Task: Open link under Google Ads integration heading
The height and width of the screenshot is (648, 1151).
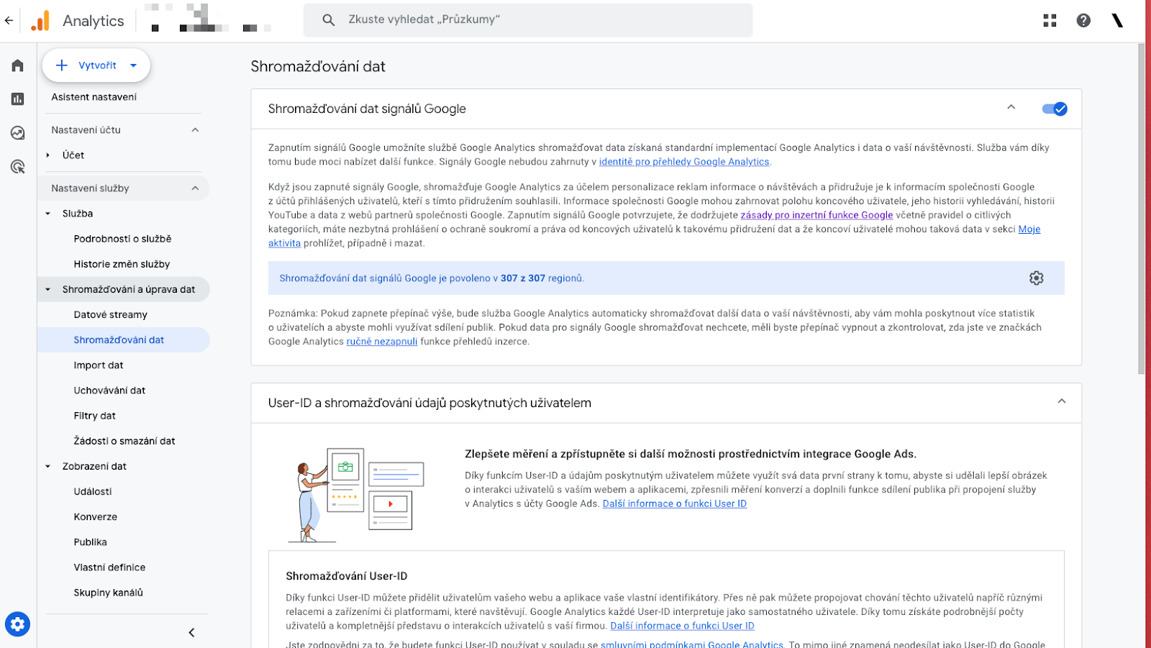Action: coord(675,503)
